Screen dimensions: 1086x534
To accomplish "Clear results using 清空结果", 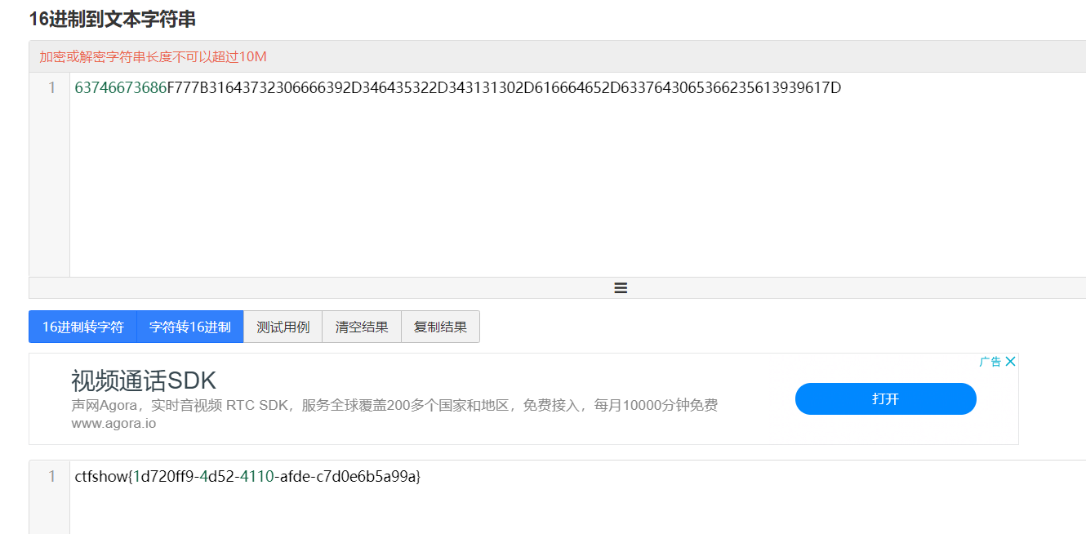I will [361, 326].
